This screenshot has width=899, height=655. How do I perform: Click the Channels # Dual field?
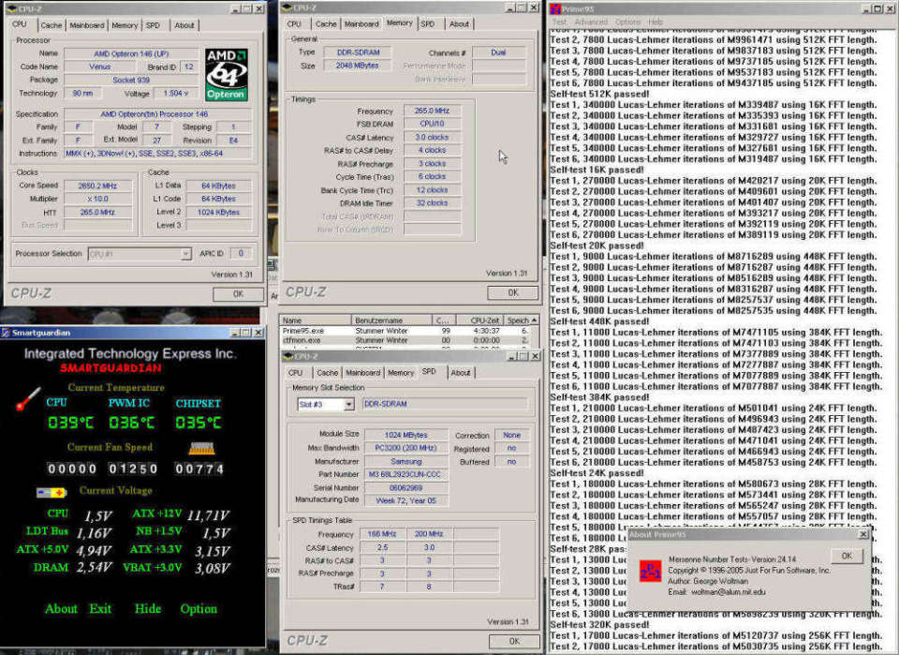498,52
